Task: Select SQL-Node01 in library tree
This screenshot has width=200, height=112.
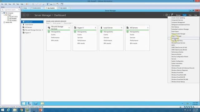Action: point(13,19)
